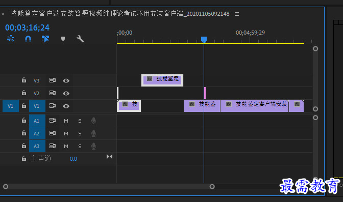The width and height of the screenshot is (343, 202).
Task: Toggle sync lock for A3
Action: point(52,146)
